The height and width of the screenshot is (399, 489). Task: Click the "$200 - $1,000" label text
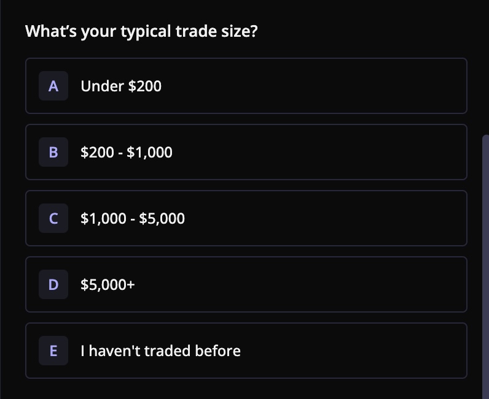point(127,152)
